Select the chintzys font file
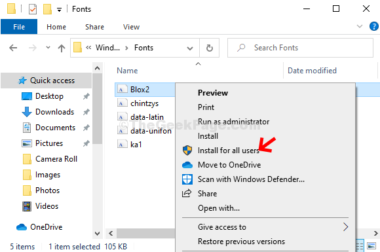 [x=145, y=103]
